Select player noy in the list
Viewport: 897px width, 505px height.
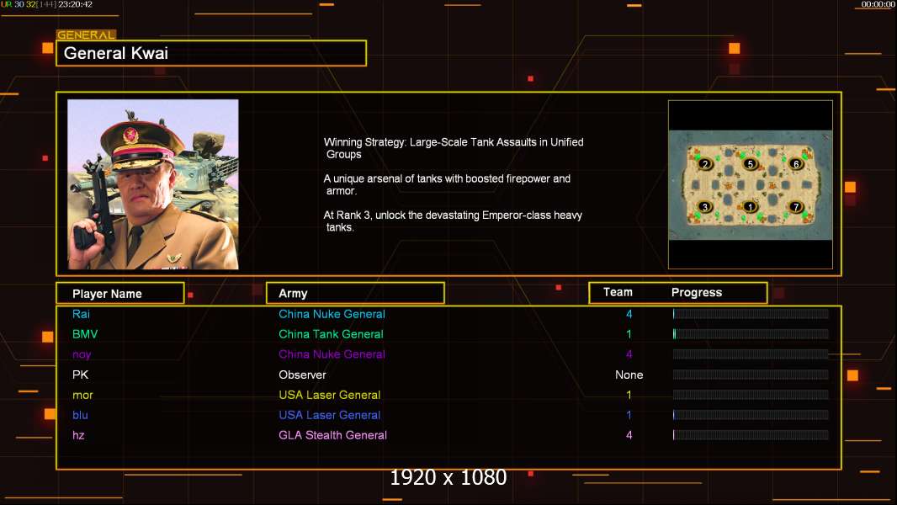pos(82,354)
